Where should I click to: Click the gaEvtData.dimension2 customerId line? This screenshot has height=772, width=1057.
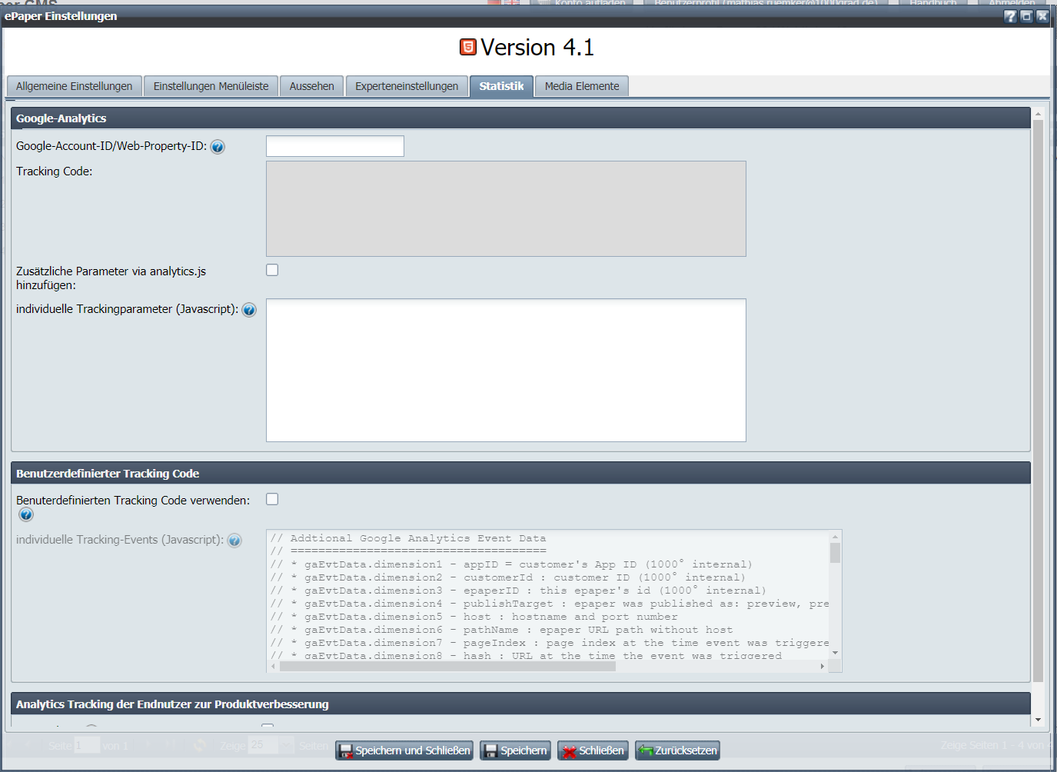(508, 577)
